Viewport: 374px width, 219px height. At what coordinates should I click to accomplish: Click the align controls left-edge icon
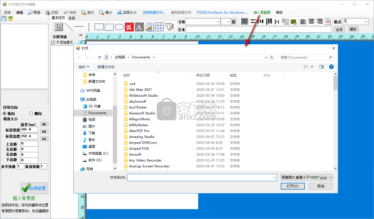[x=245, y=21]
